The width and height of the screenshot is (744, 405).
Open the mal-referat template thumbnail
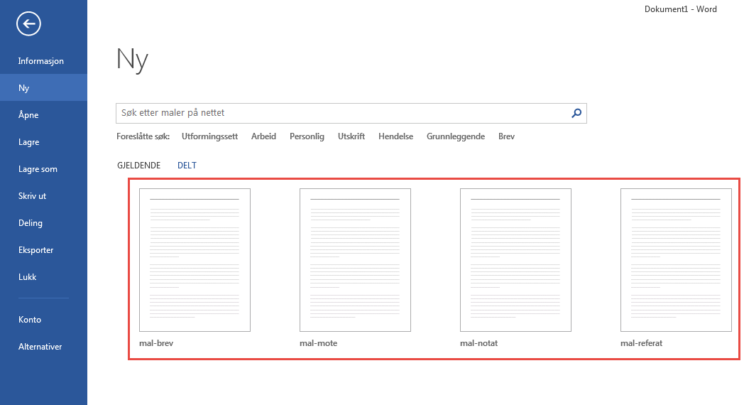(676, 260)
